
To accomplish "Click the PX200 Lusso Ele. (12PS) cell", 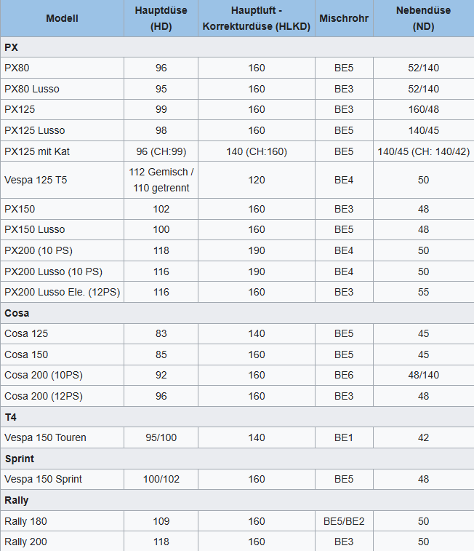I will click(x=62, y=292).
